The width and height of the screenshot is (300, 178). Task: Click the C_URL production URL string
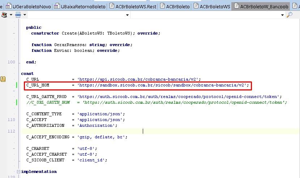coord(138,79)
